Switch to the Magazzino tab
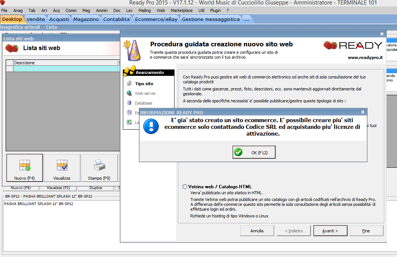 86,19
